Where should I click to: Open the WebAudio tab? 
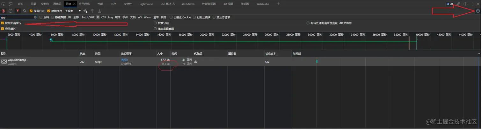[263, 4]
